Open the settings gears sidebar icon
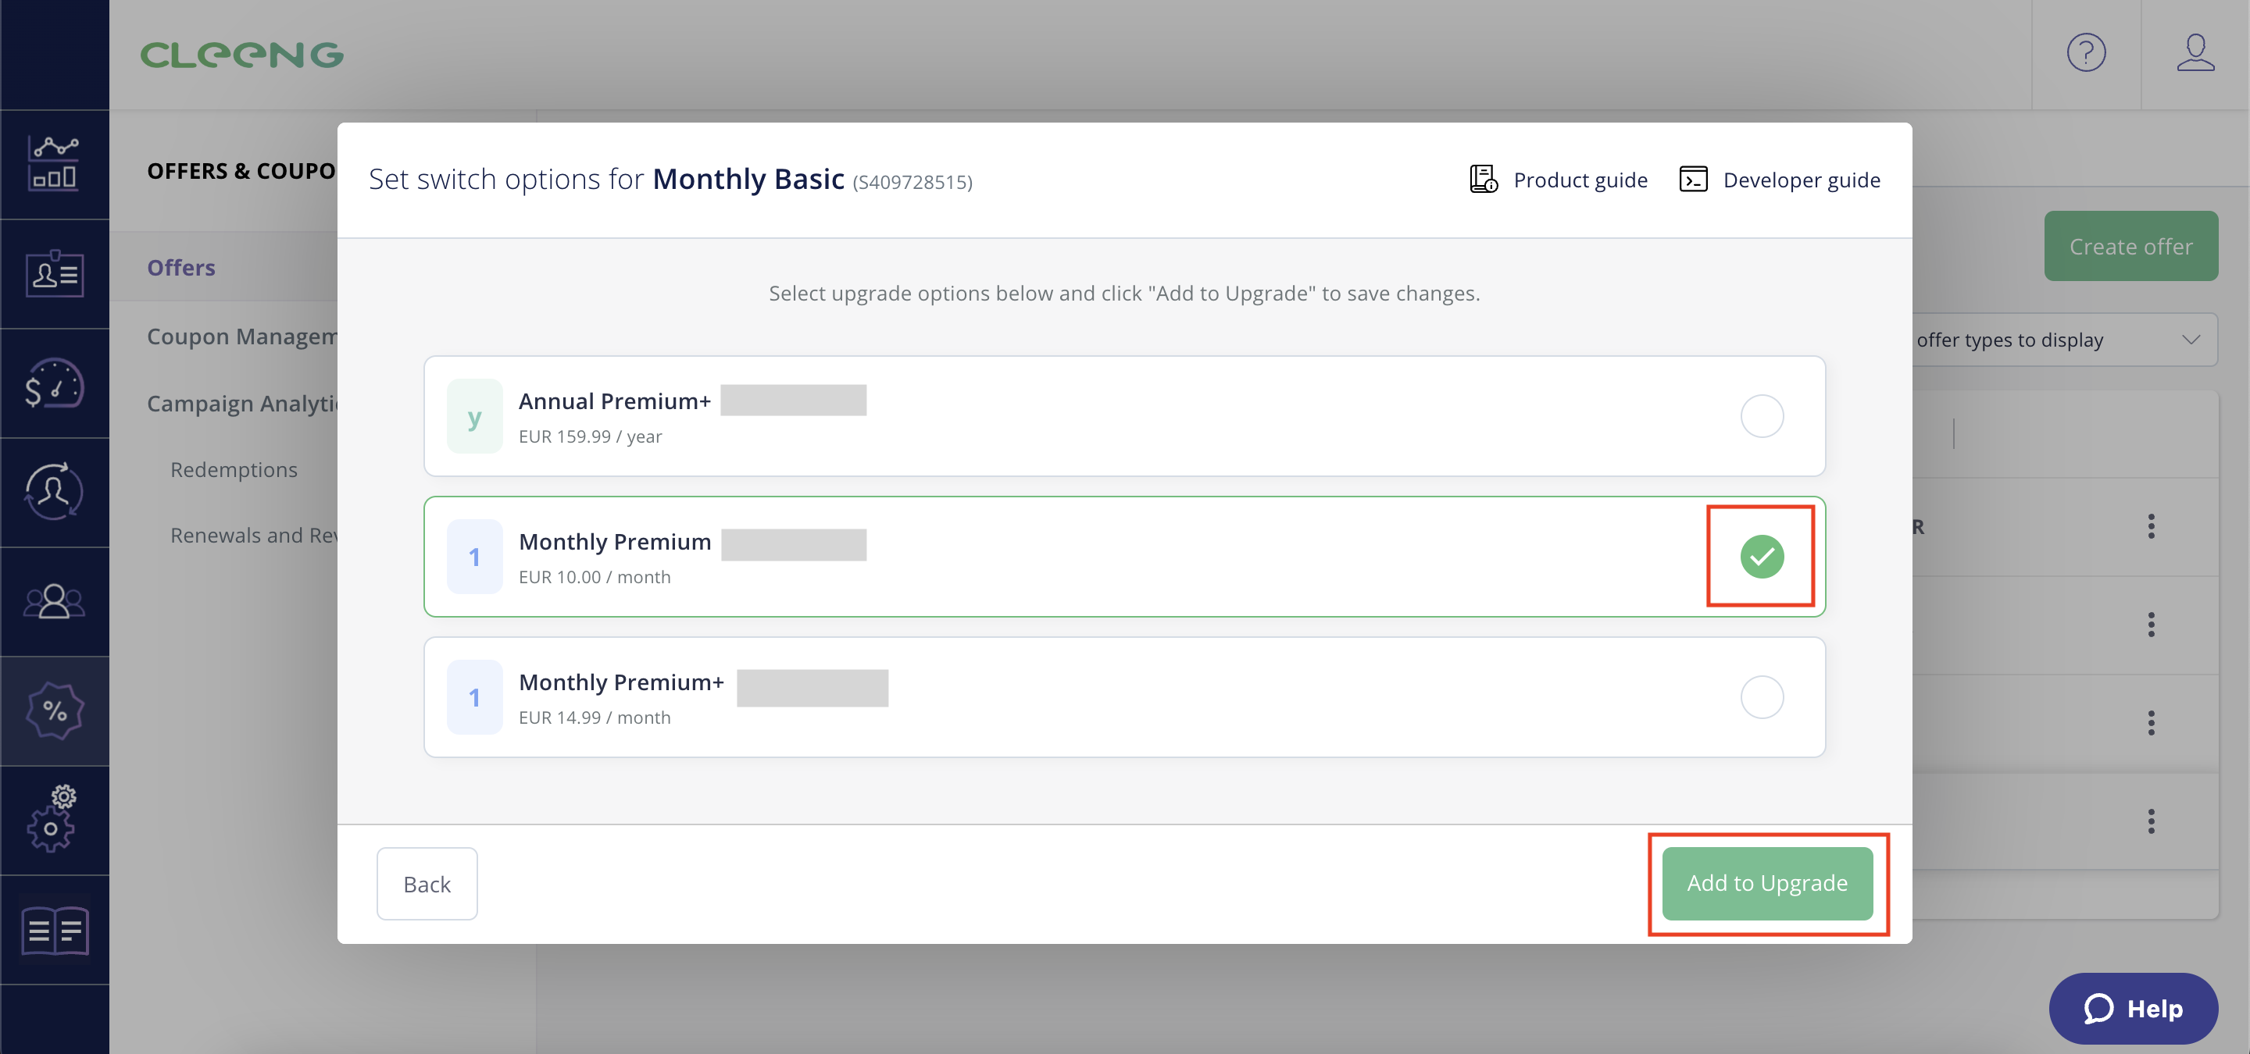The height and width of the screenshot is (1054, 2250). tap(54, 820)
